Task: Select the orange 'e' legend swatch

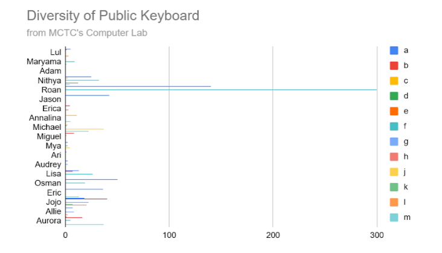Action: point(394,110)
